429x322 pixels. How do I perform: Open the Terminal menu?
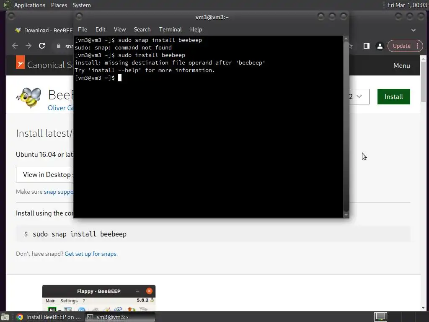171,30
